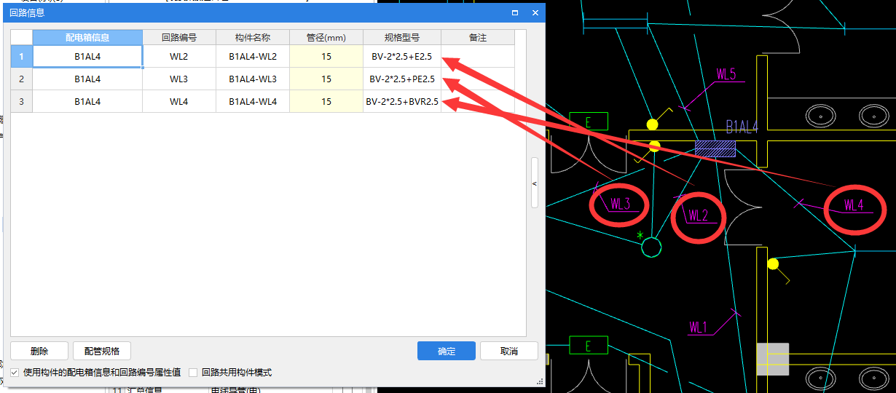The image size is (896, 393).
Task: Maximize the 回路信息 dialog
Action: pos(515,12)
